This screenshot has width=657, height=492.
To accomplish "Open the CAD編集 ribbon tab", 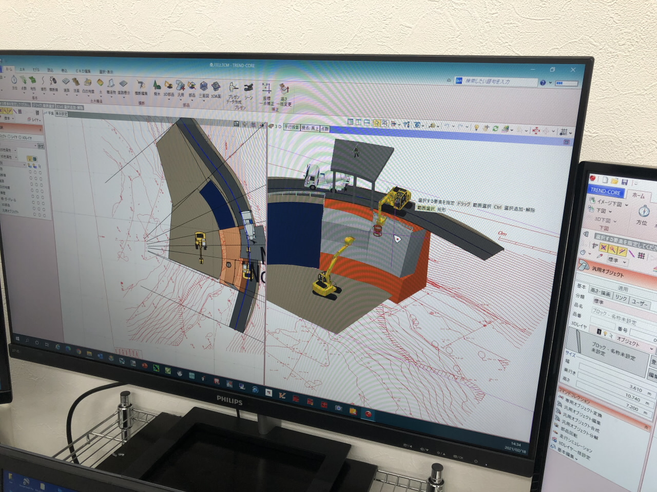I will (x=83, y=71).
